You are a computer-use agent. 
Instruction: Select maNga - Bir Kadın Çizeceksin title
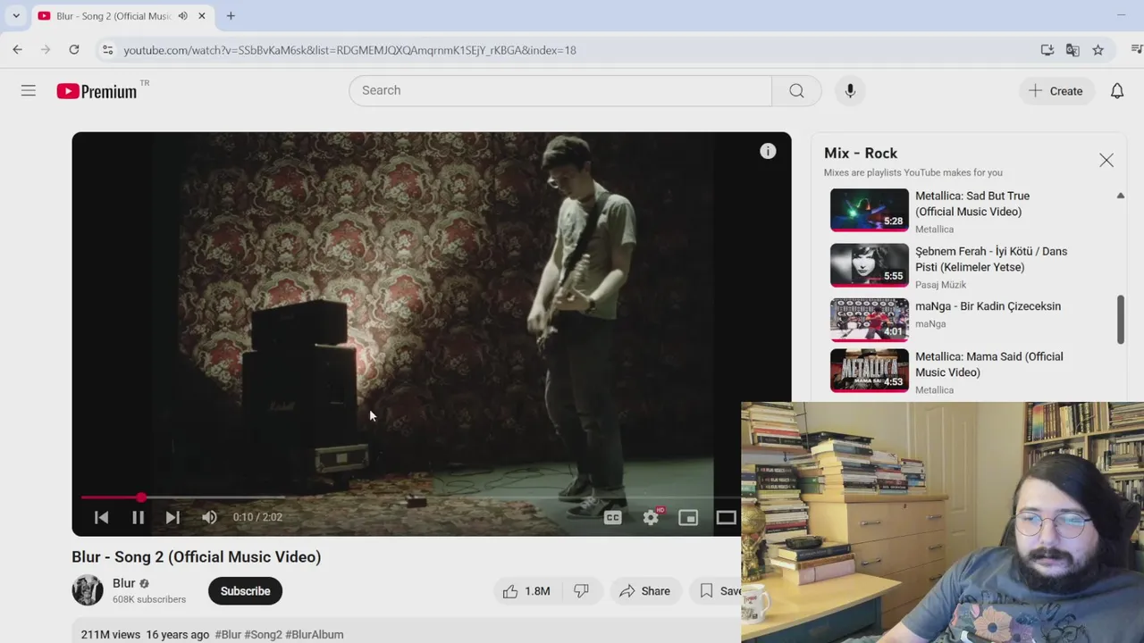tap(988, 306)
